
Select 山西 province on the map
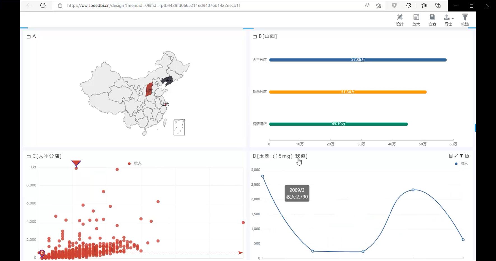tap(149, 90)
